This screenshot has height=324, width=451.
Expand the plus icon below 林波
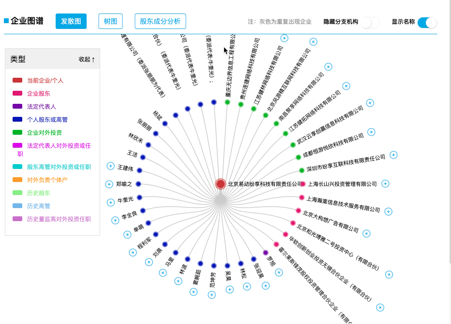click(x=179, y=281)
